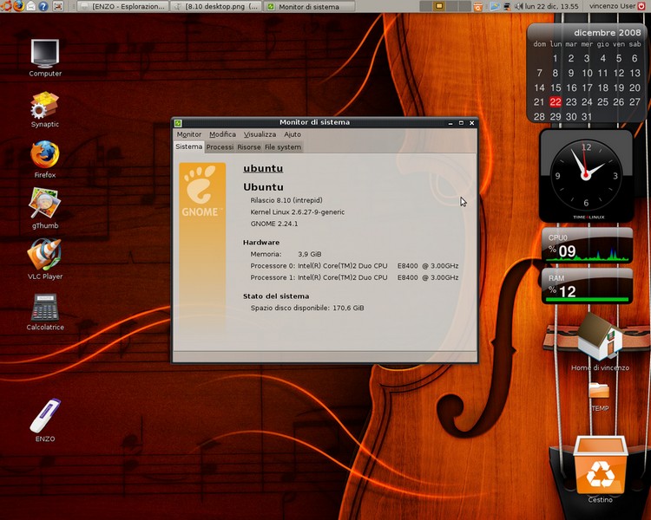Click the volume speaker icon in panel
651x520 pixels.
[518, 6]
